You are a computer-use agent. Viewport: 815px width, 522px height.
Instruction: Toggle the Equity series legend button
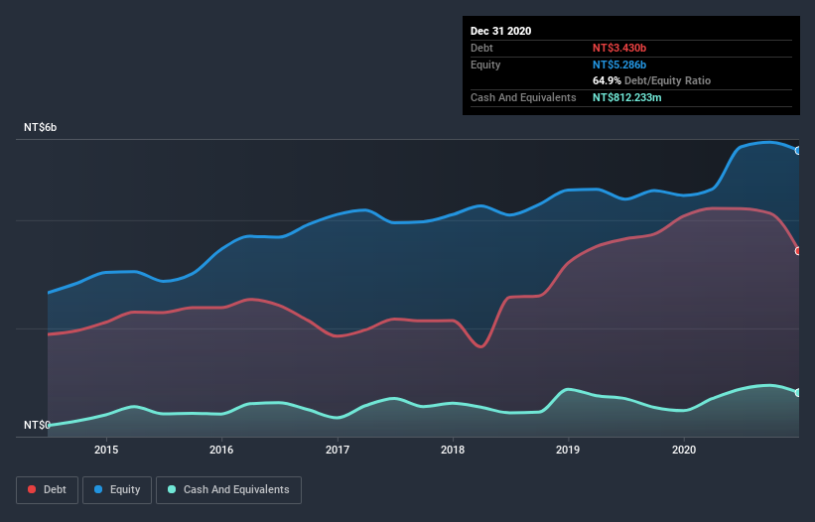(117, 490)
